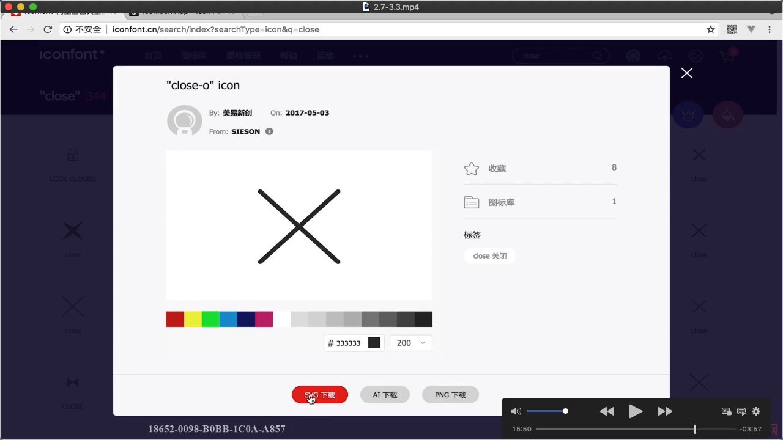This screenshot has width=783, height=440.
Task: View the author avatar profile
Action: (x=184, y=121)
